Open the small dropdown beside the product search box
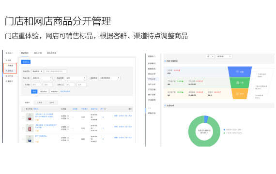Screen dimensions: 276x174 coord(37,71)
